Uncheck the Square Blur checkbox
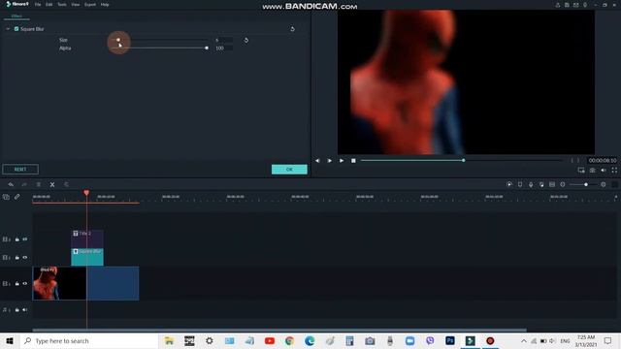621x349 pixels. (16, 29)
